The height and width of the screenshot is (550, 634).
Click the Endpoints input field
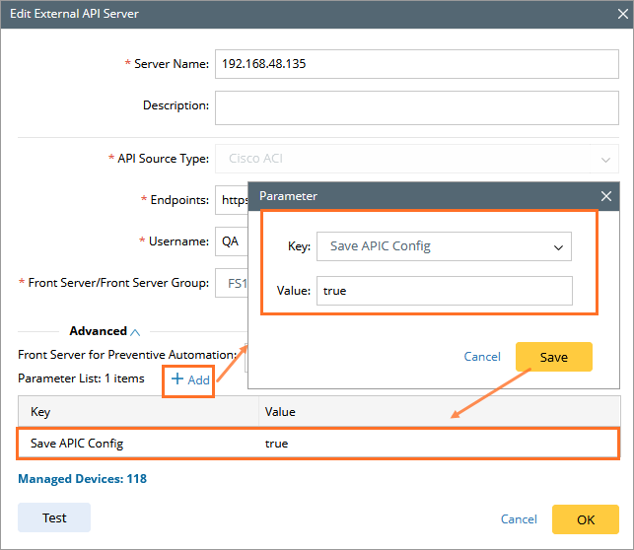[231, 200]
